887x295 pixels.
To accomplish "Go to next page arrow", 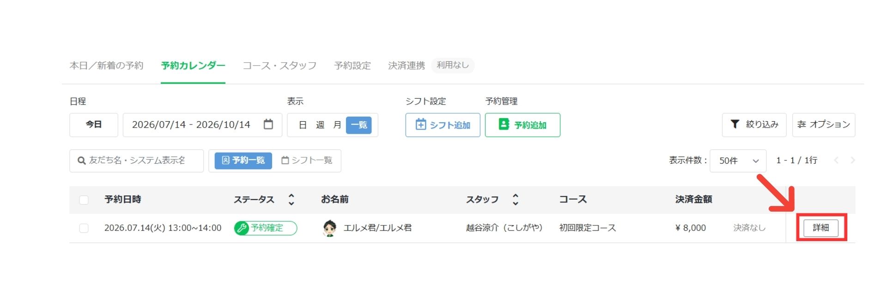I will click(853, 160).
